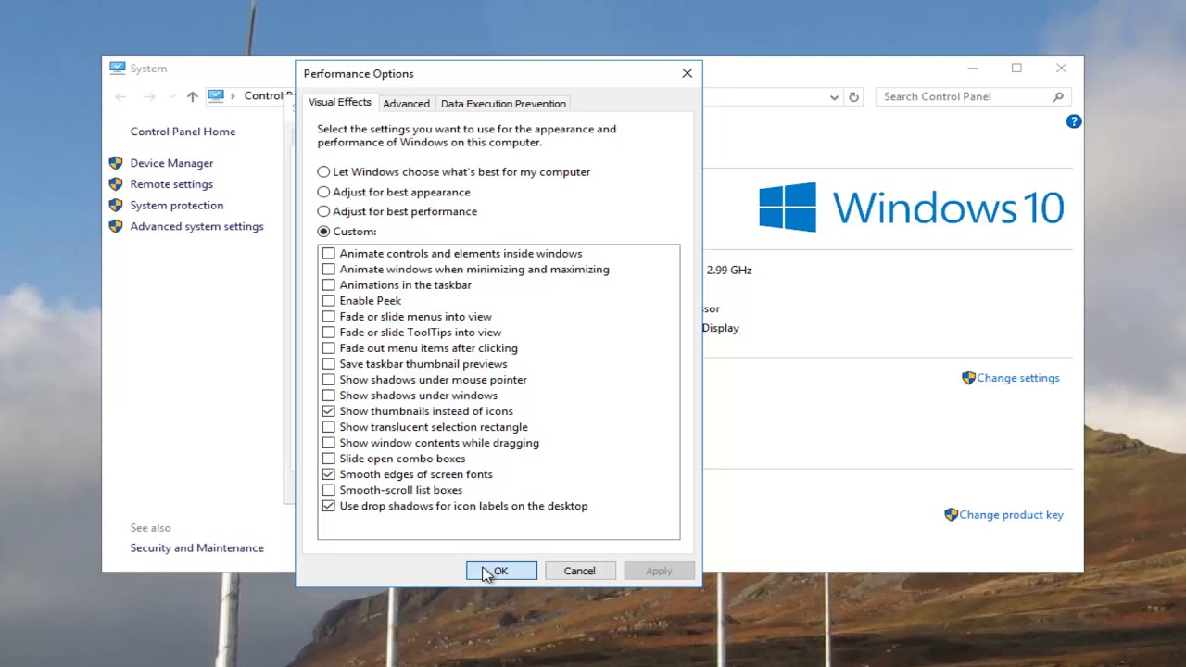Check the Enable Peek box
Screen dimensions: 1186x667
coord(328,301)
